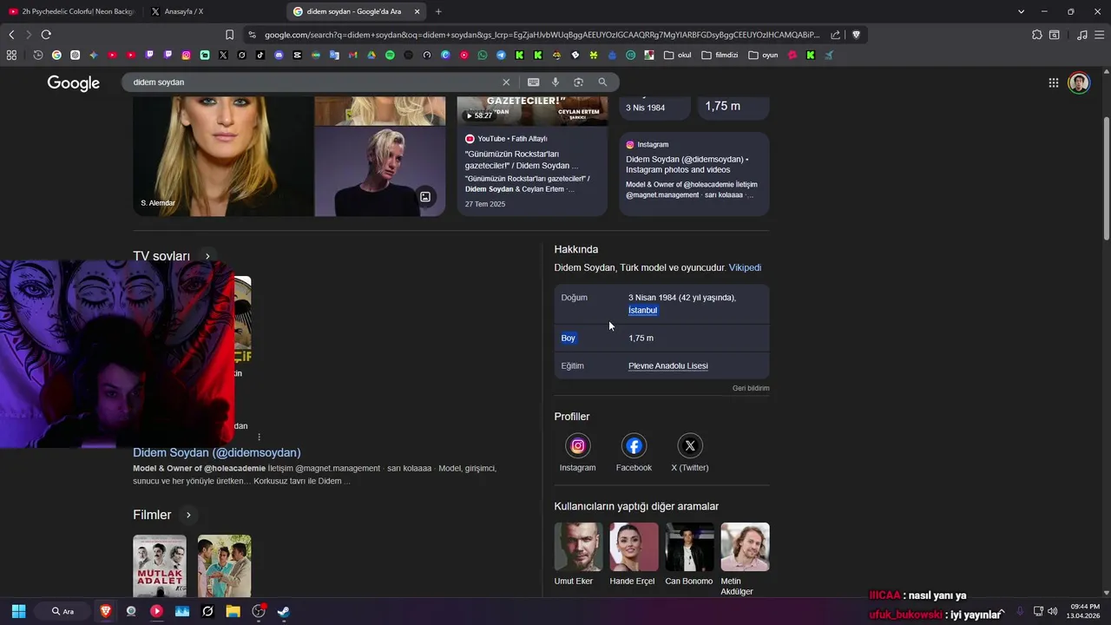Open the Facebook profile icon under Profiller
Viewport: 1111px width, 625px height.
tap(634, 445)
